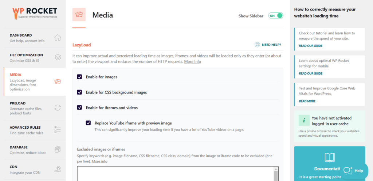Viewport: 373px width, 181px height.
Task: Click the Database stack icon
Action: pos(58,150)
